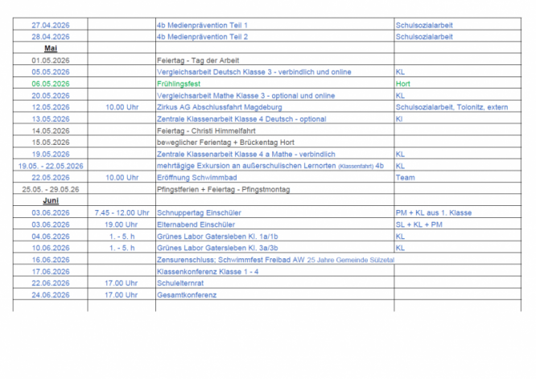The width and height of the screenshot is (536, 379).
Task: Select the Juni month heading
Action: point(51,200)
